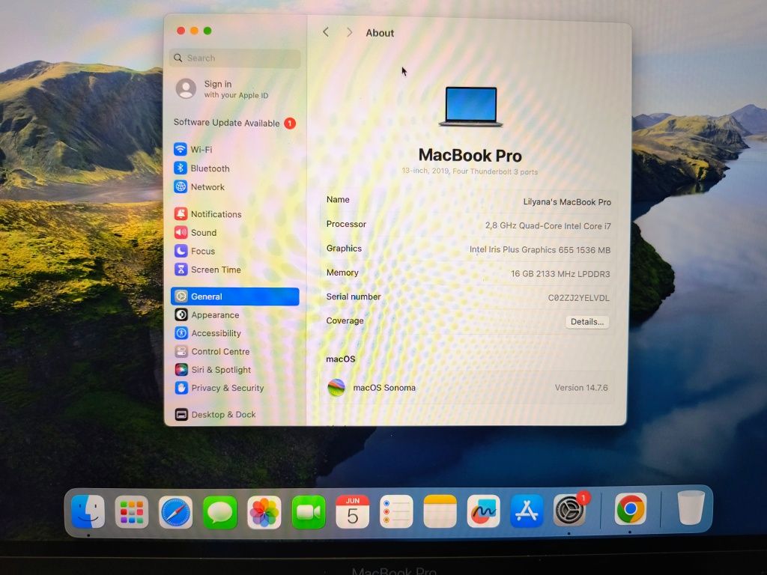
Task: Click the MacBook Pro heading
Action: (x=470, y=156)
